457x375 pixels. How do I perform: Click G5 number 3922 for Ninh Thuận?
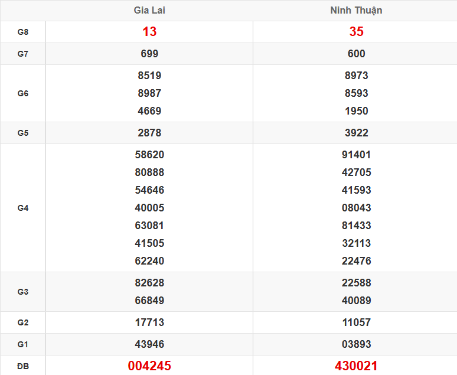pos(356,133)
